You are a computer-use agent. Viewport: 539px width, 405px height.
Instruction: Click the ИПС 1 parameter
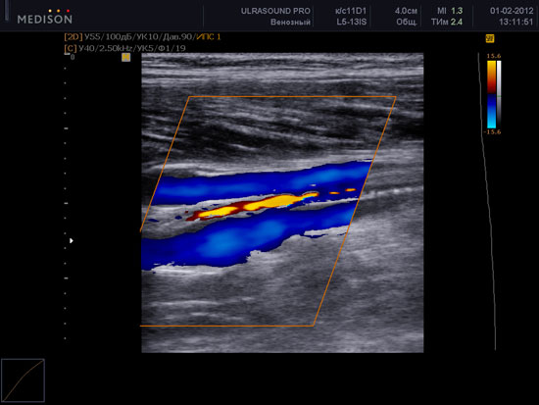[209, 37]
